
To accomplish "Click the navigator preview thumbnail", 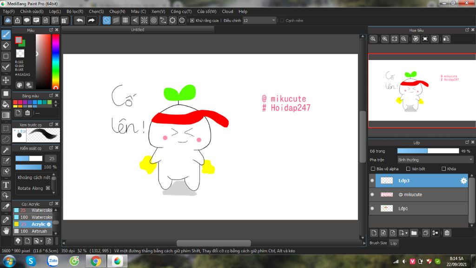I will pos(422,91).
